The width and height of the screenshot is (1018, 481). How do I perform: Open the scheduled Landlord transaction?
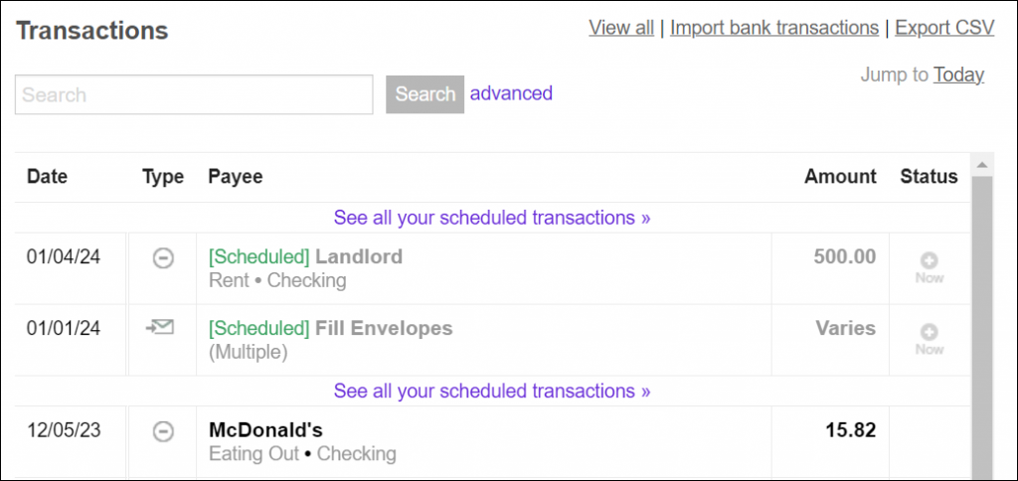click(359, 256)
